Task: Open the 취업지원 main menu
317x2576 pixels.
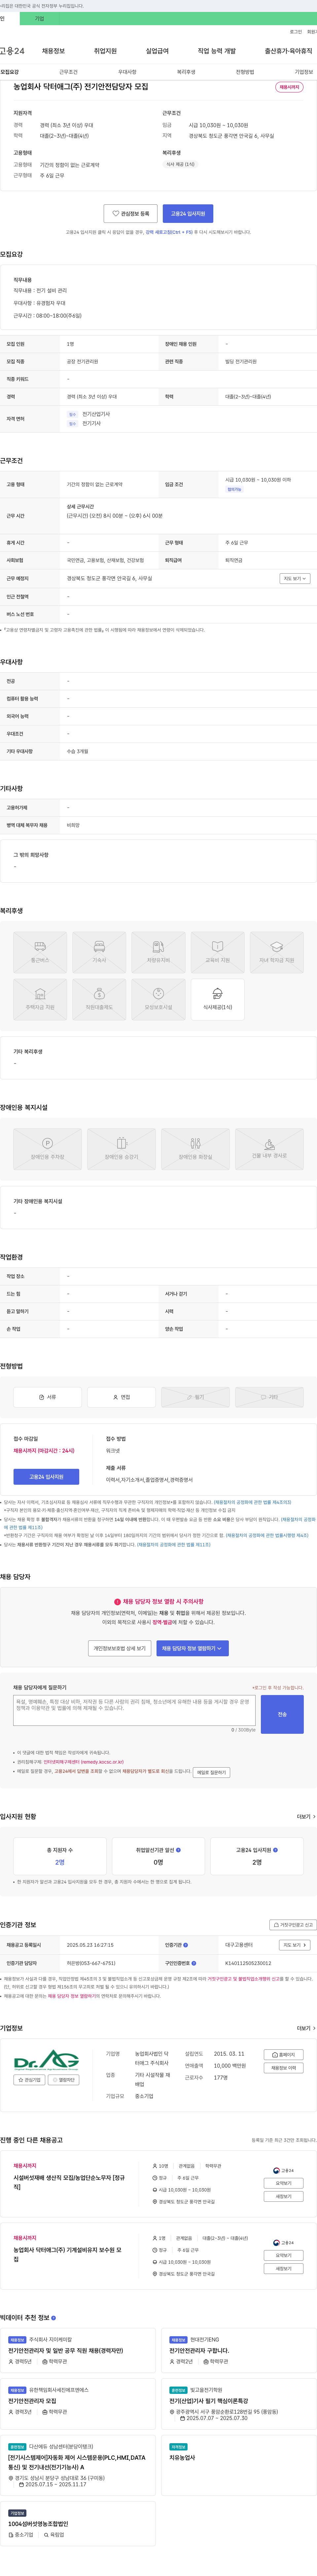Action: 106,51
